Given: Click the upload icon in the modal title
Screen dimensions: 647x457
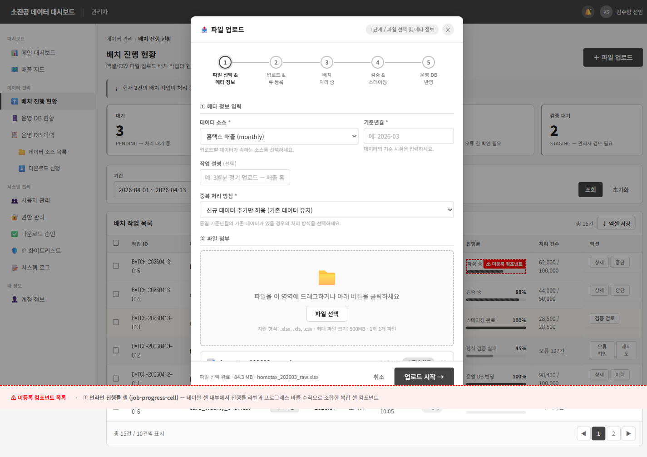Looking at the screenshot, I should [x=204, y=30].
